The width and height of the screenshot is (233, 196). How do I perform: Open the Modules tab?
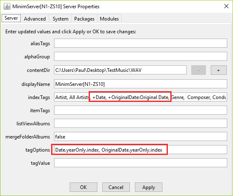click(109, 19)
